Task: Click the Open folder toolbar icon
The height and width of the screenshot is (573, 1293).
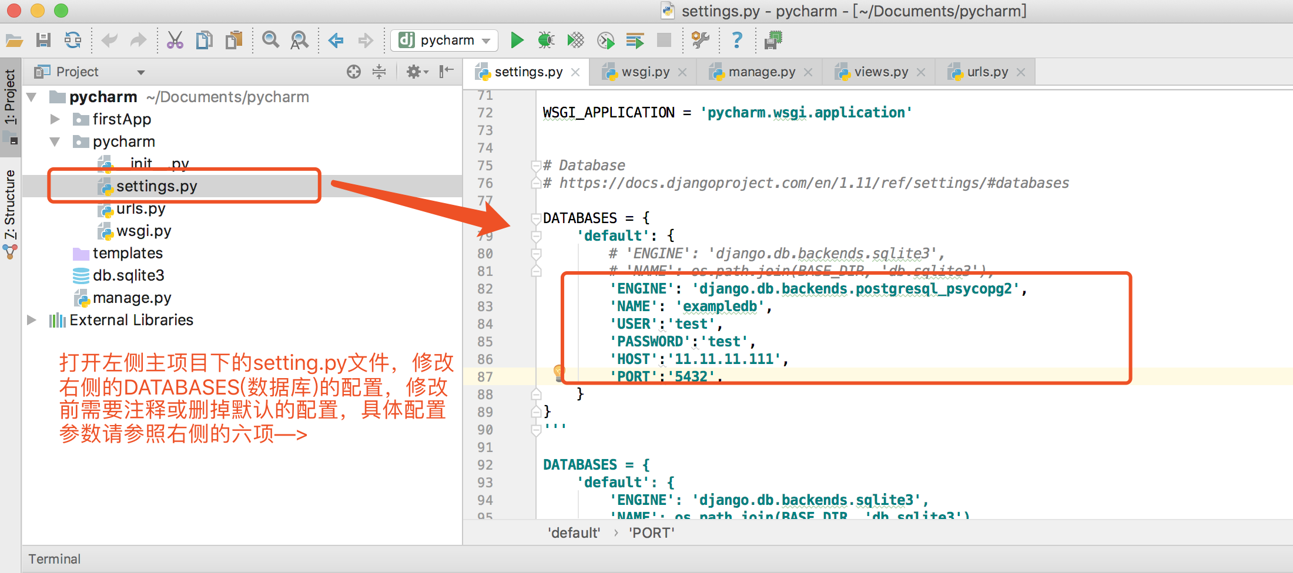Action: [x=14, y=41]
